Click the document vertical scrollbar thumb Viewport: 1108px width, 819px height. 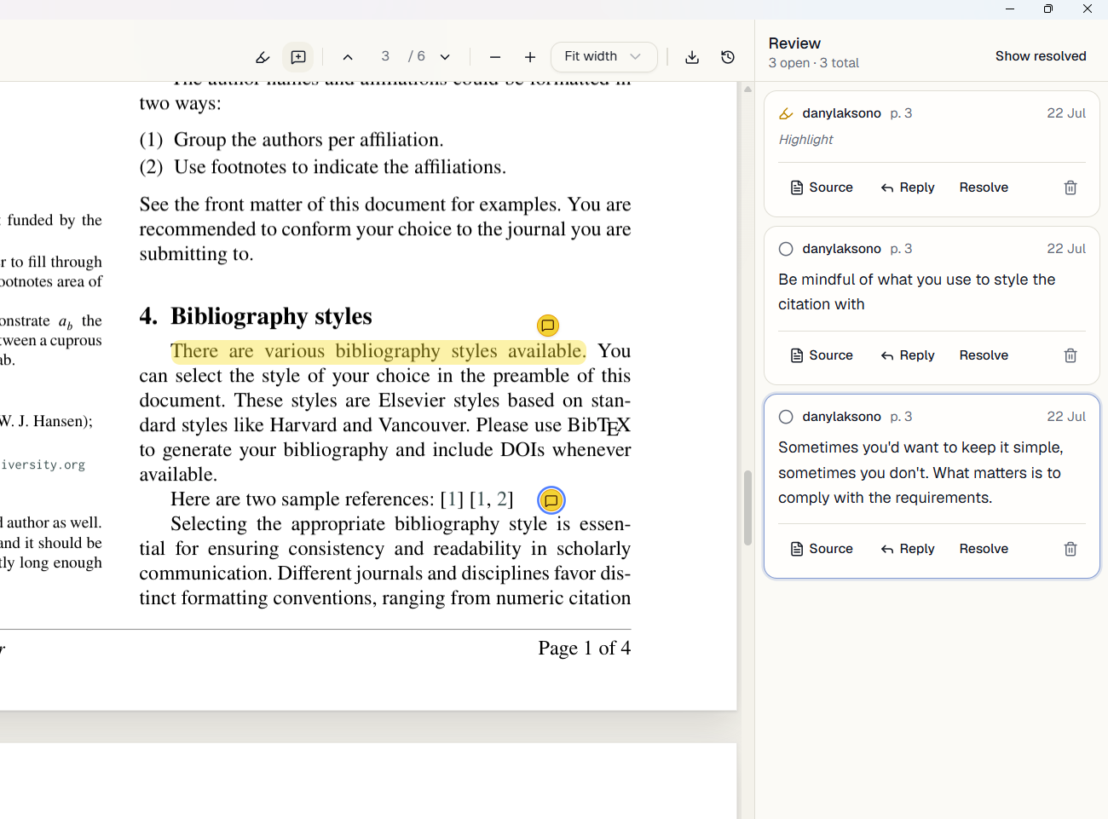click(747, 508)
